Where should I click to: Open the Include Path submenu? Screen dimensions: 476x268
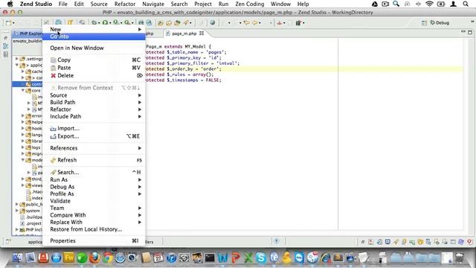(94, 116)
